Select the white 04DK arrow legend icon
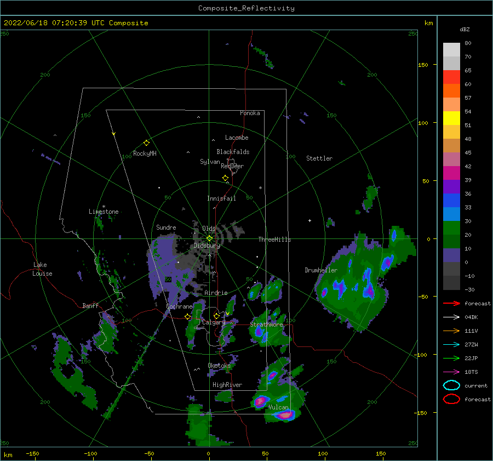 point(451,317)
